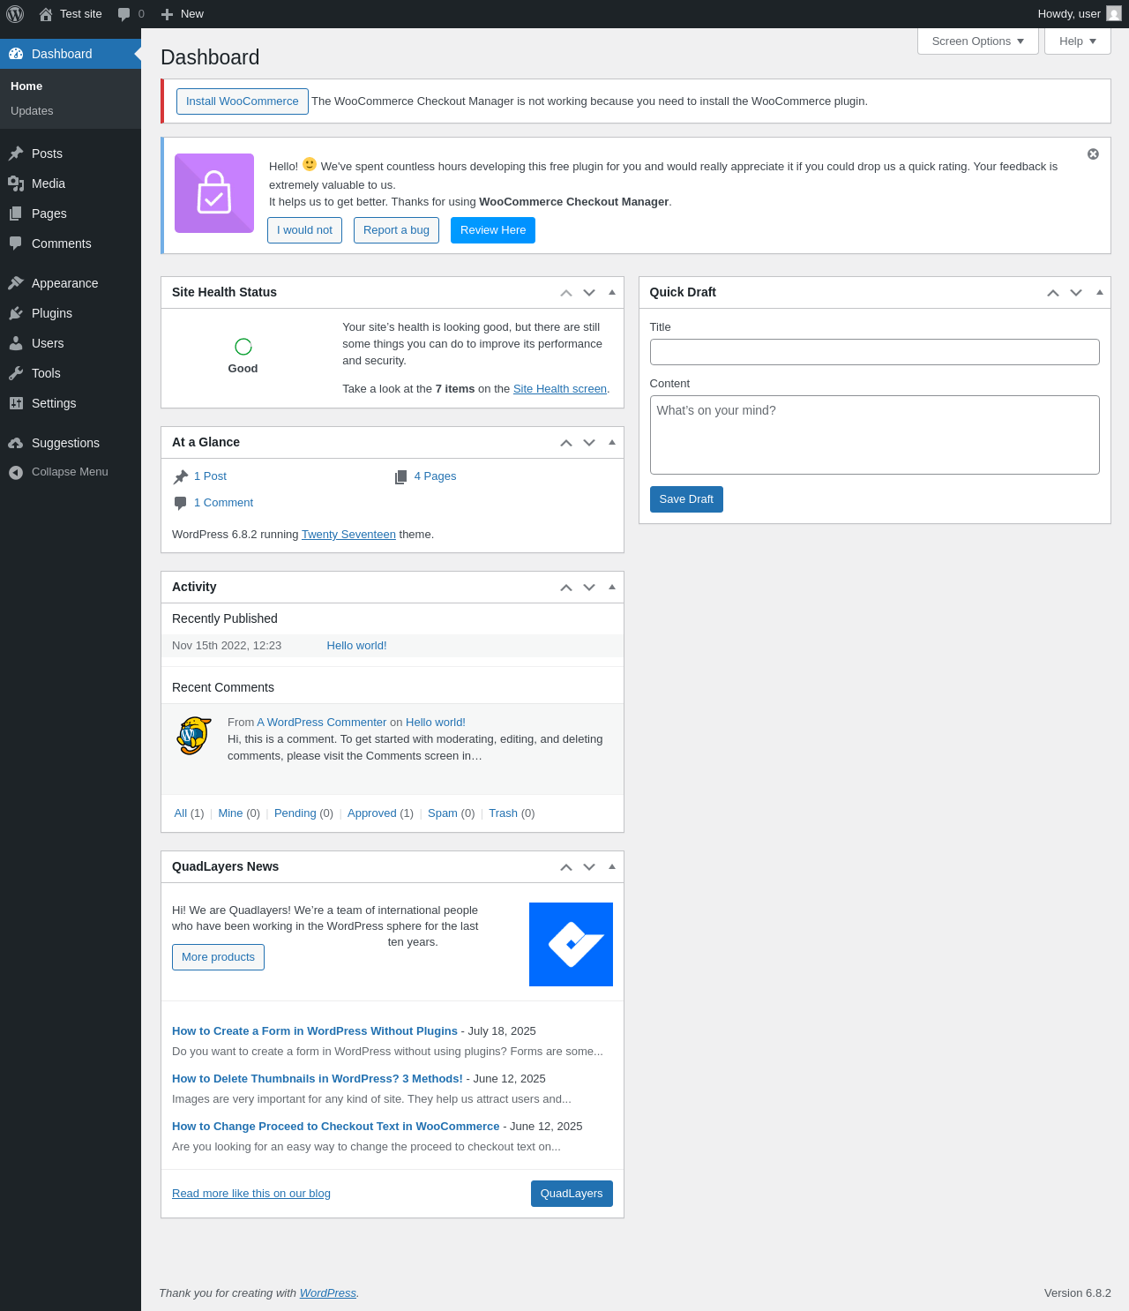
Task: Save Draft in Quick Draft
Action: (x=686, y=499)
